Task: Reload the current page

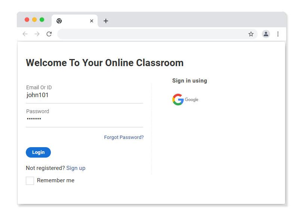Action: (49, 34)
